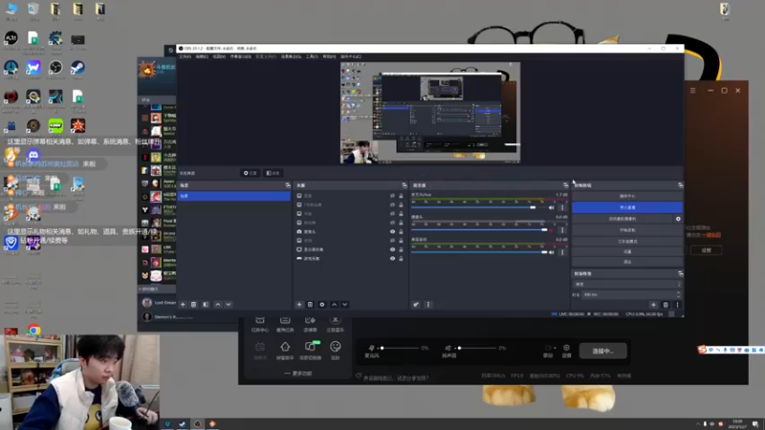
Task: Move source up in Sources panel
Action: click(334, 305)
